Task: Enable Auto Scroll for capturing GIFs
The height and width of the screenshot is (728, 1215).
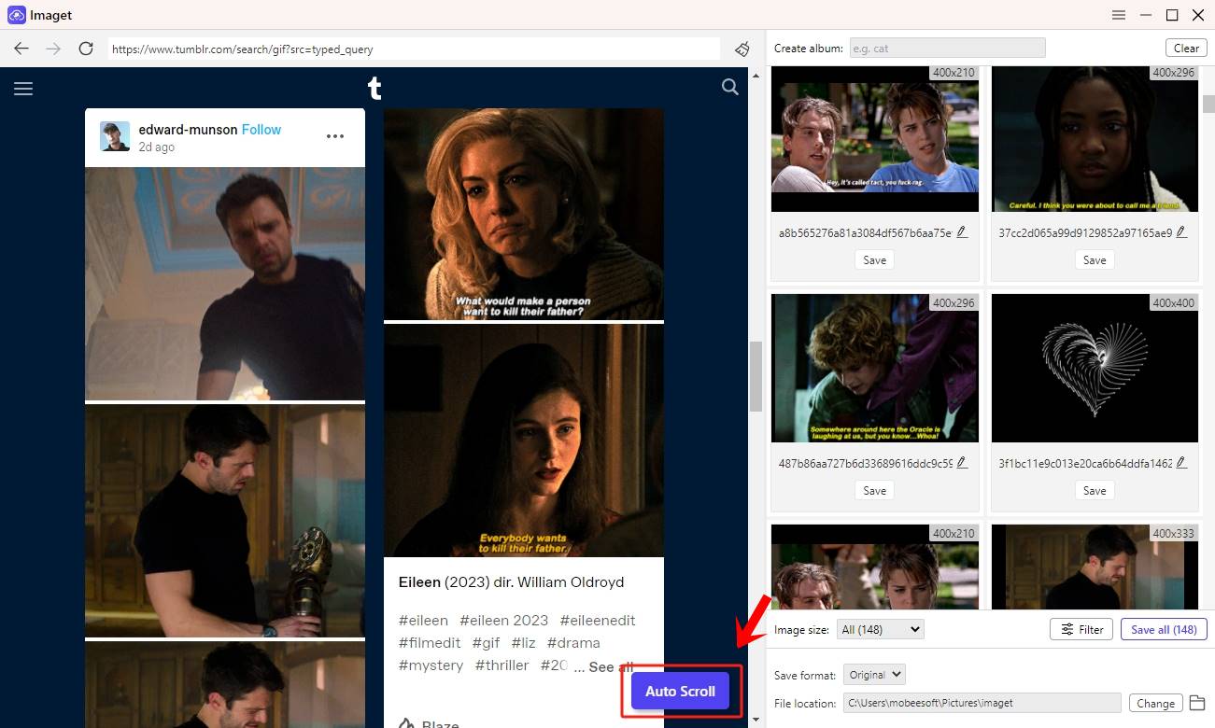Action: tap(681, 691)
